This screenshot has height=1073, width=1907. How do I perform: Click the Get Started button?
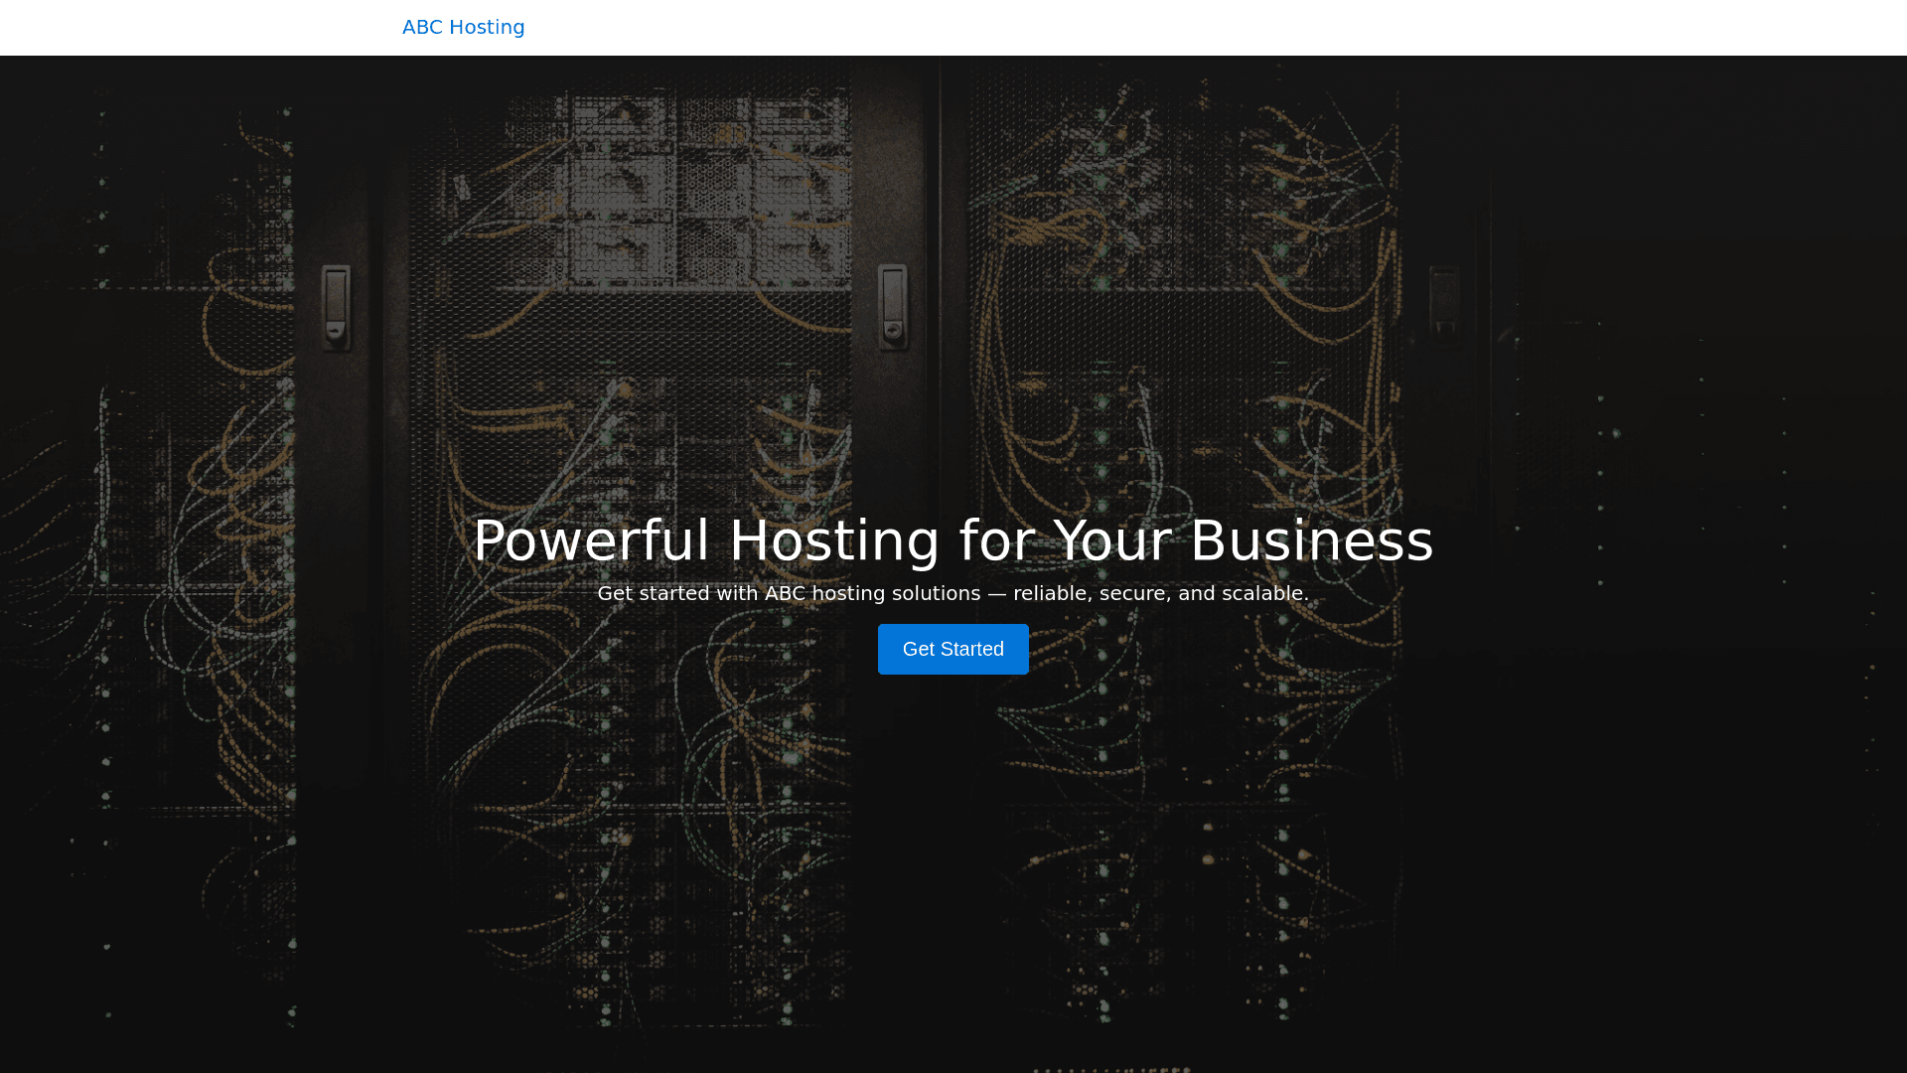click(x=953, y=649)
